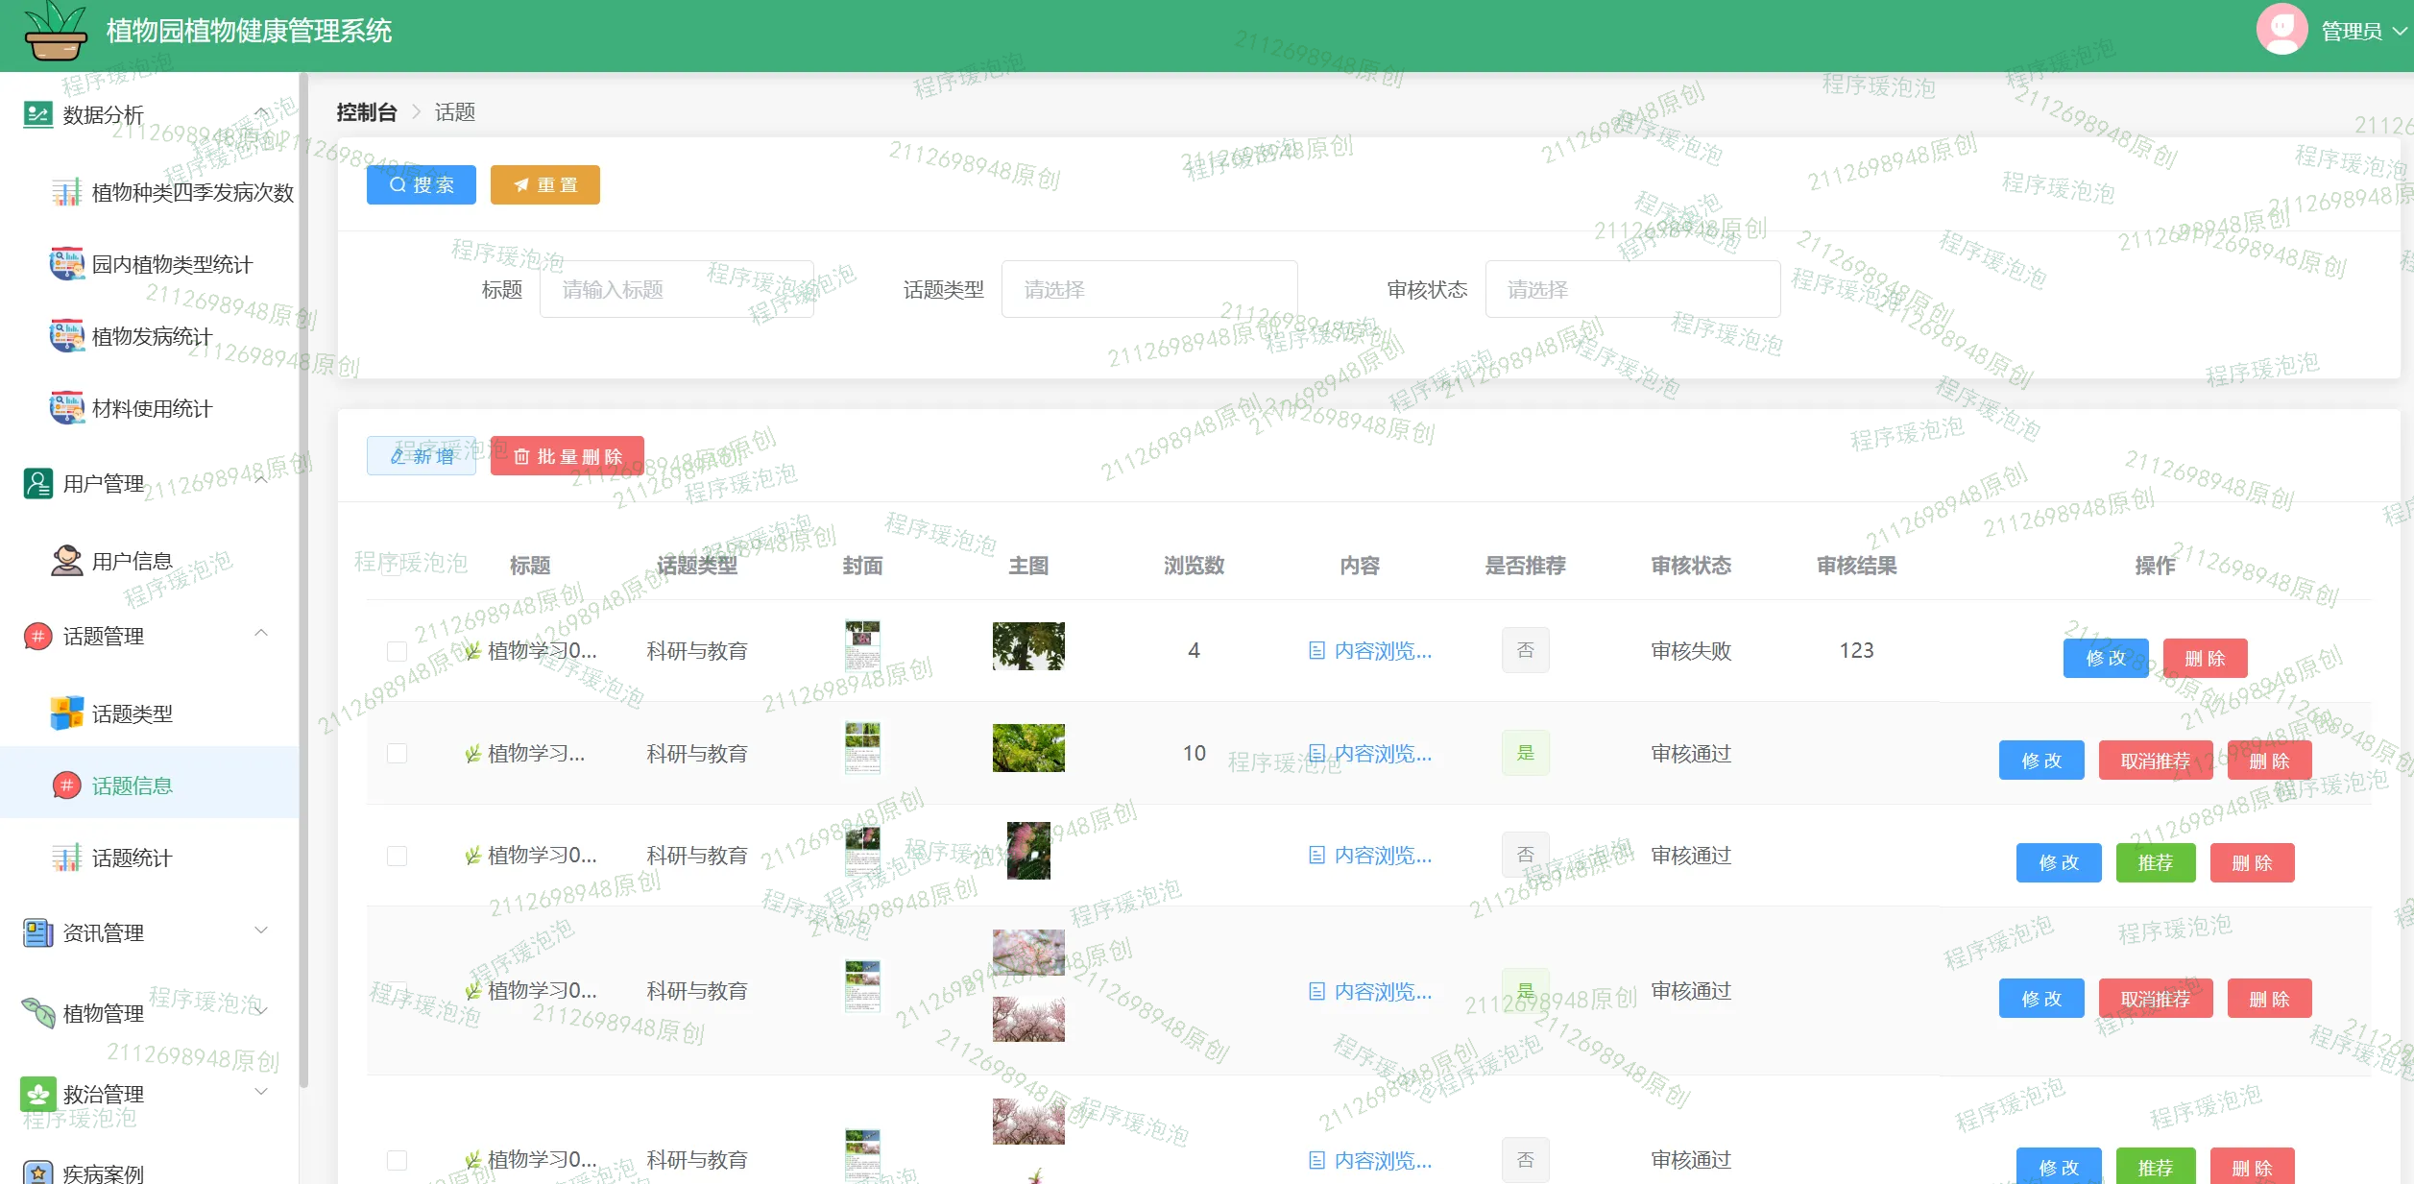Open 话题统计 menu item
2414x1184 pixels.
tap(132, 858)
